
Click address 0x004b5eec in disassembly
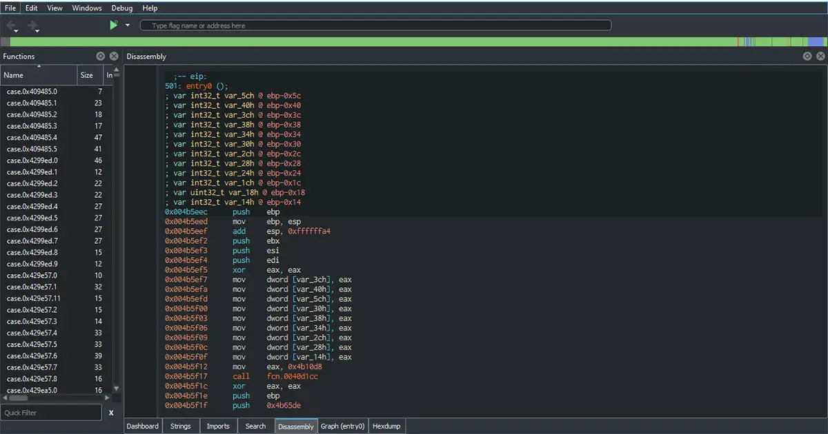point(186,212)
